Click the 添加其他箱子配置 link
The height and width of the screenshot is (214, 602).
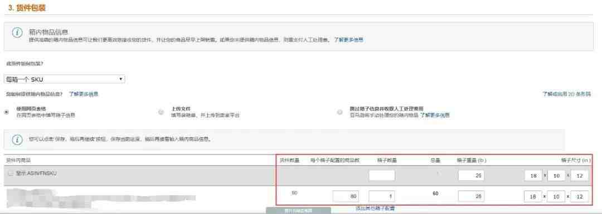coord(375,208)
